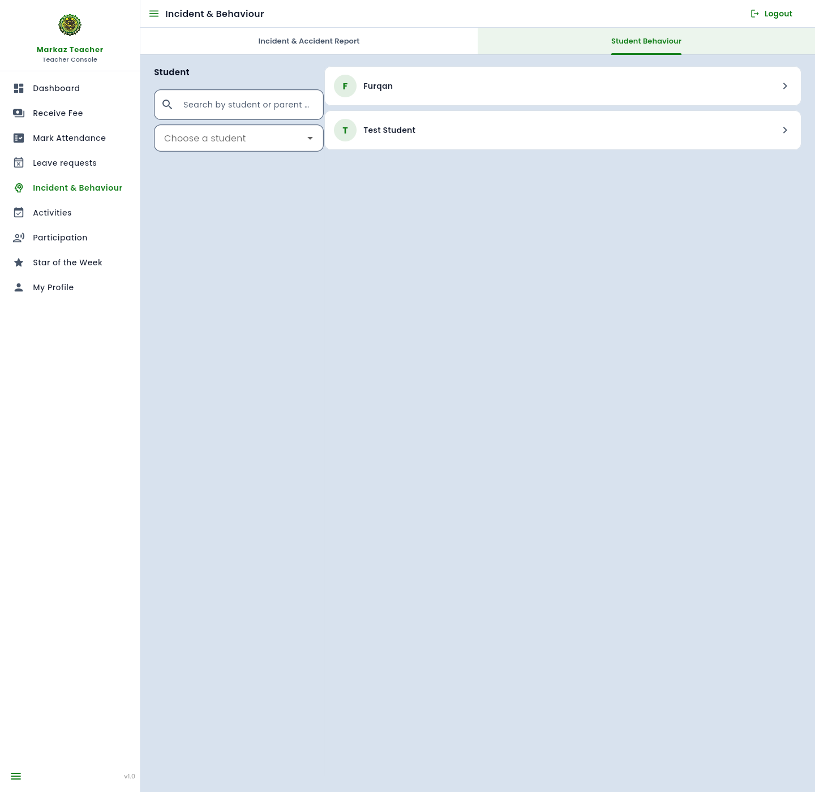The width and height of the screenshot is (815, 792).
Task: Open Participation menu entry
Action: (60, 238)
